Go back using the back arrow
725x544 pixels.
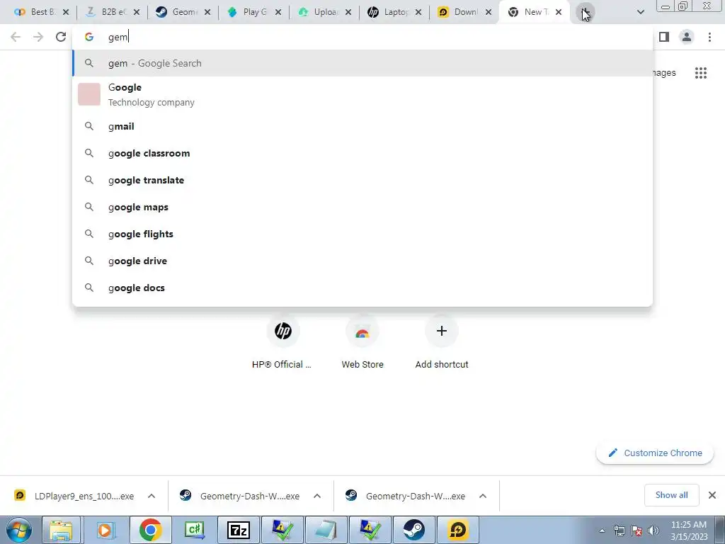[16, 37]
